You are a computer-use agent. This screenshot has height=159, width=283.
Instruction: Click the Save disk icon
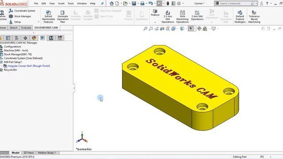click(x=134, y=4)
